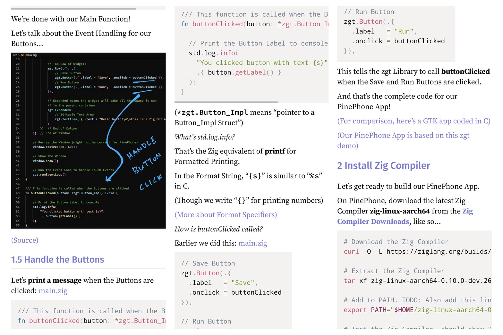The height and width of the screenshot is (335, 503).
Task: Open the (Source) link below the code screenshot
Action: 25,240
